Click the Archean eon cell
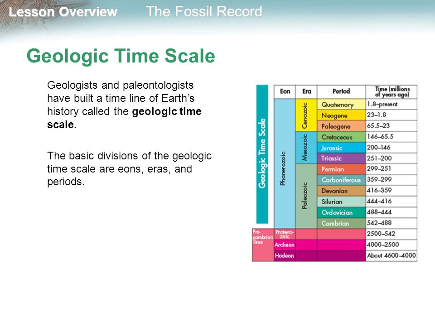Image resolution: width=435 pixels, height=326 pixels. [285, 245]
